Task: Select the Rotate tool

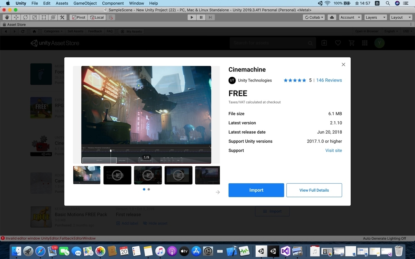Action: click(26, 17)
